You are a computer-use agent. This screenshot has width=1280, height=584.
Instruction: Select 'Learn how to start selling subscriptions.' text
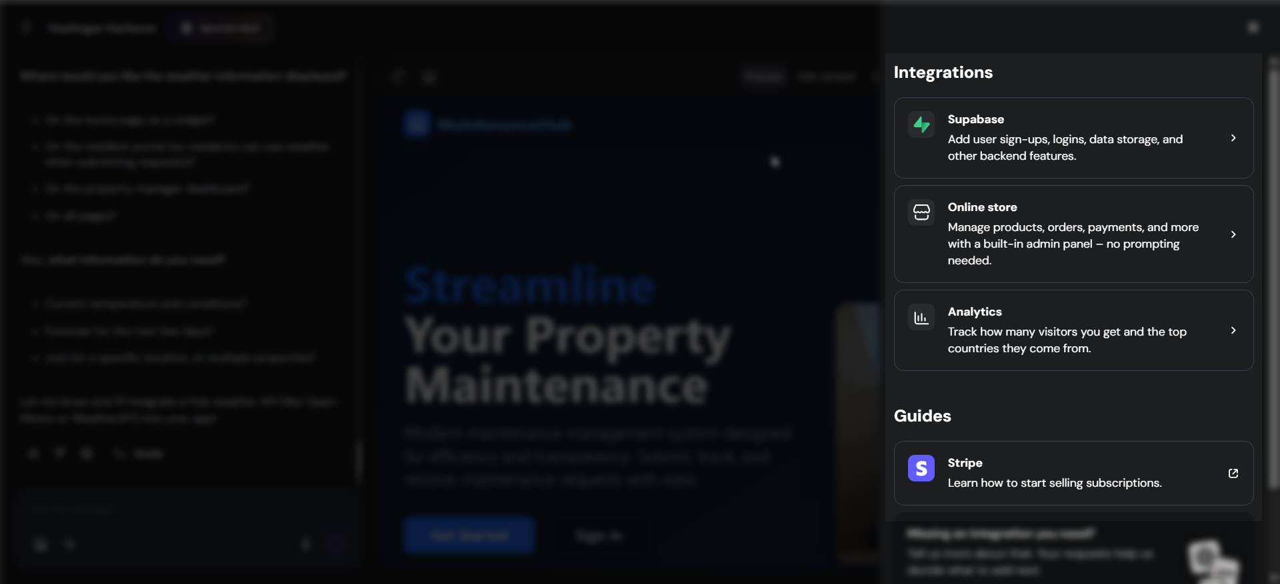tap(1055, 483)
